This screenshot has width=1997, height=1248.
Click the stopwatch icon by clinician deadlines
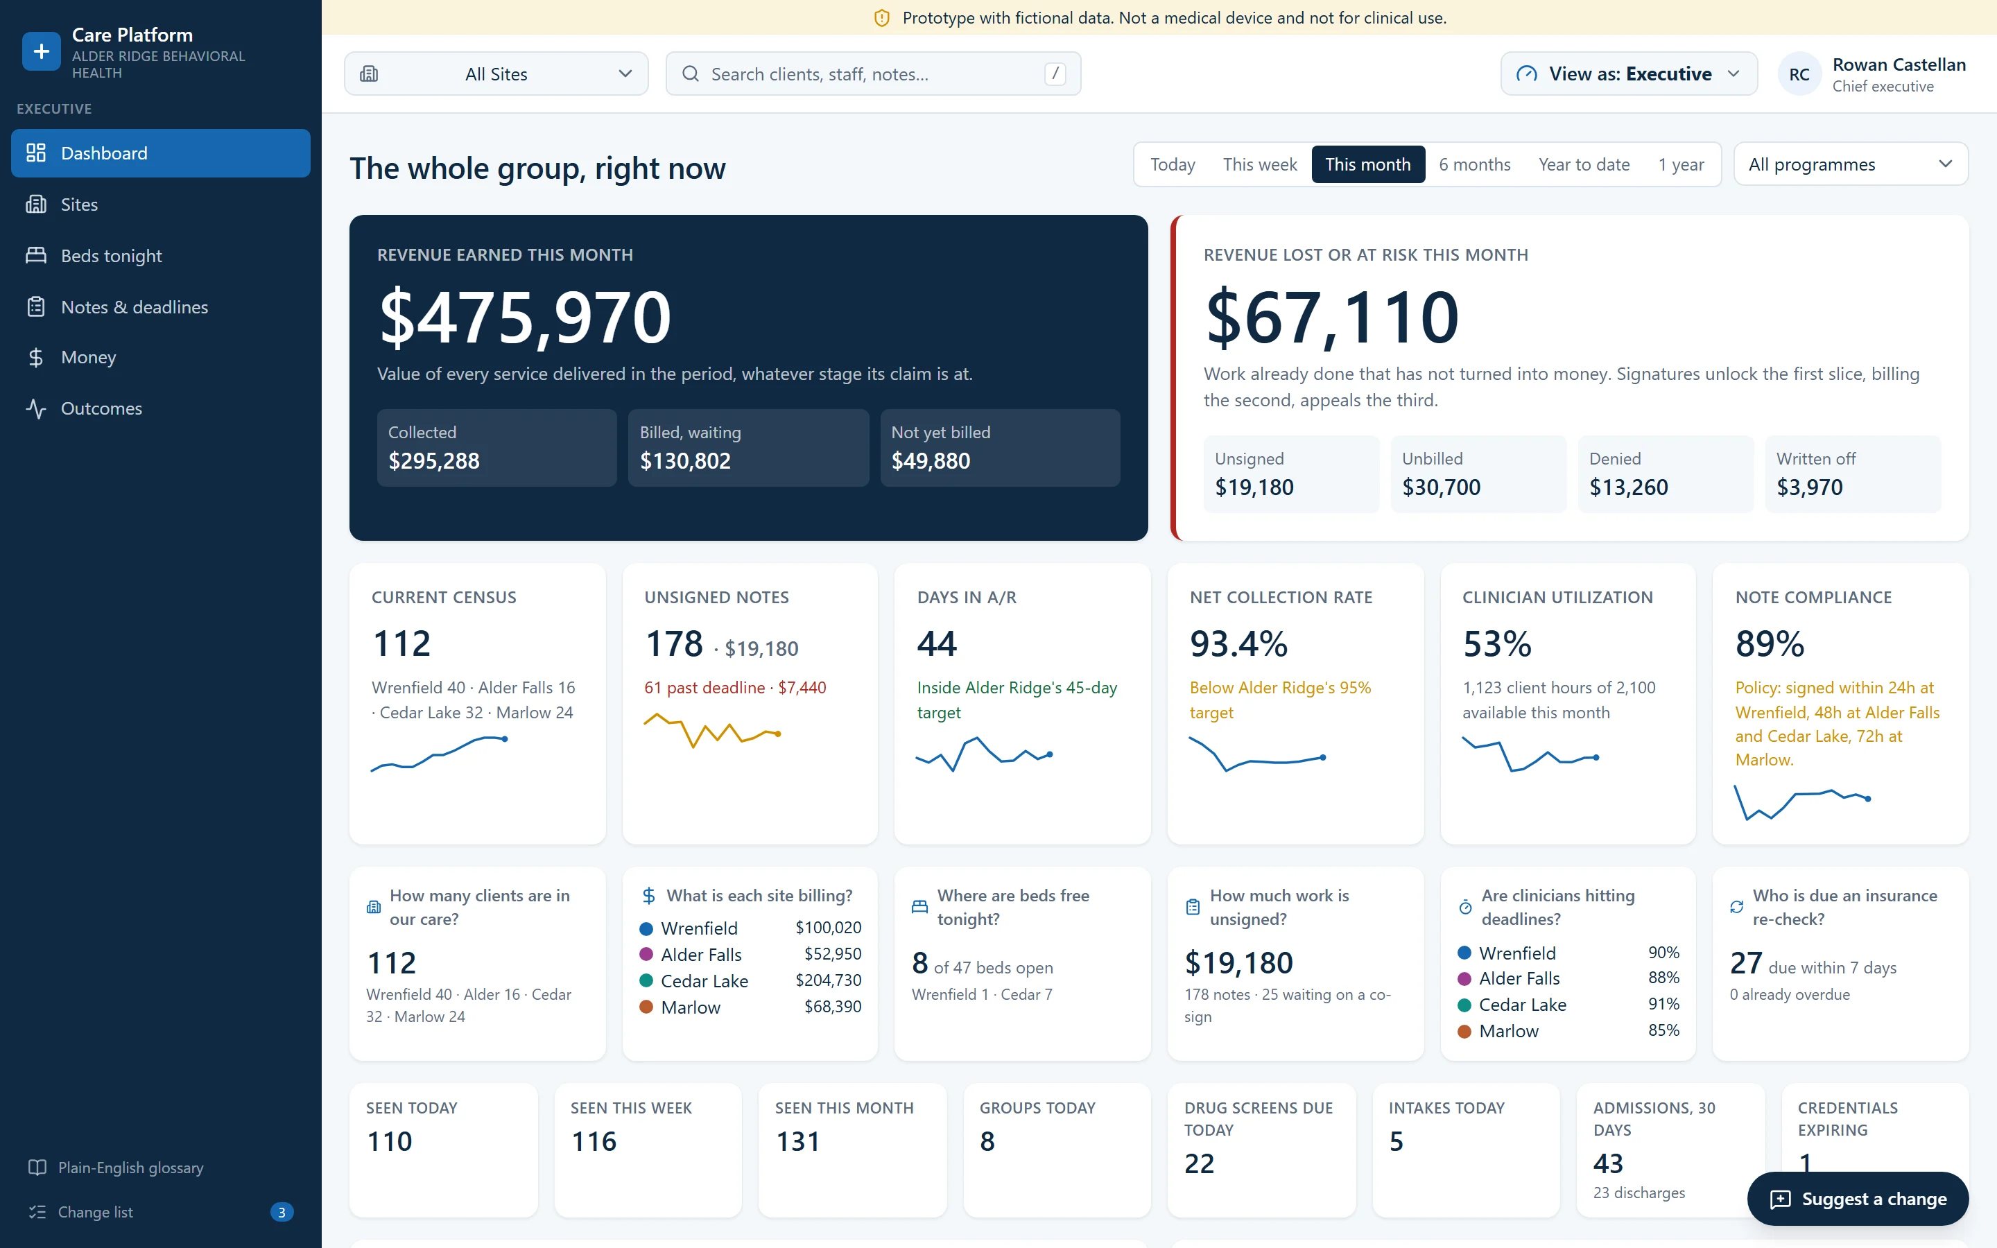point(1464,907)
